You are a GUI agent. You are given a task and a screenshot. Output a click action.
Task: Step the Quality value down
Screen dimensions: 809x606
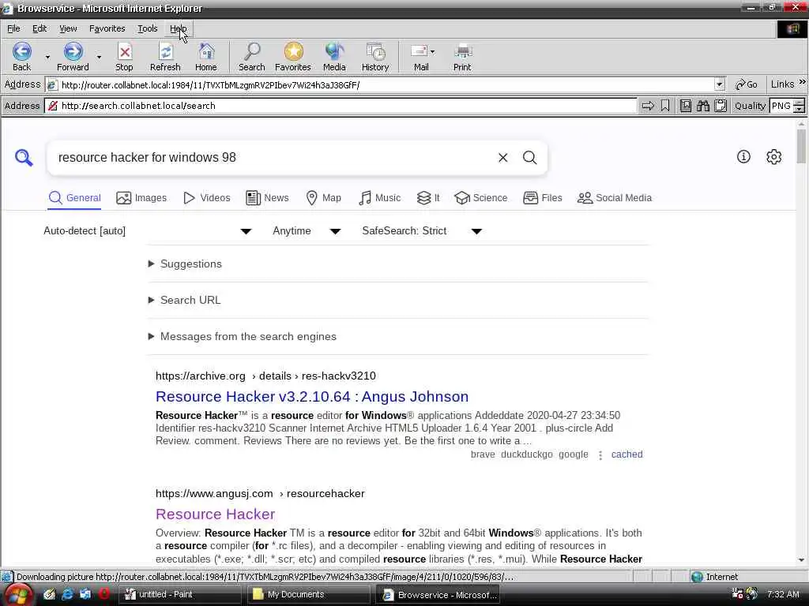click(799, 109)
